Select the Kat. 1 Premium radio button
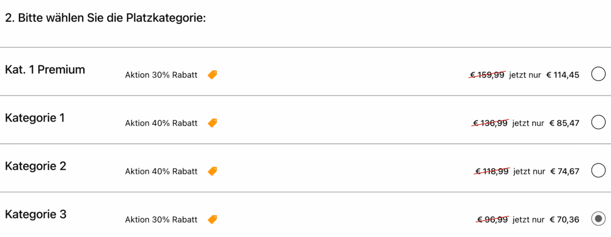The height and width of the screenshot is (237, 611). tap(598, 74)
